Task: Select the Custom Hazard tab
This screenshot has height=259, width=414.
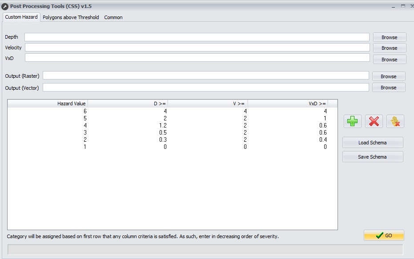Action: coord(21,17)
